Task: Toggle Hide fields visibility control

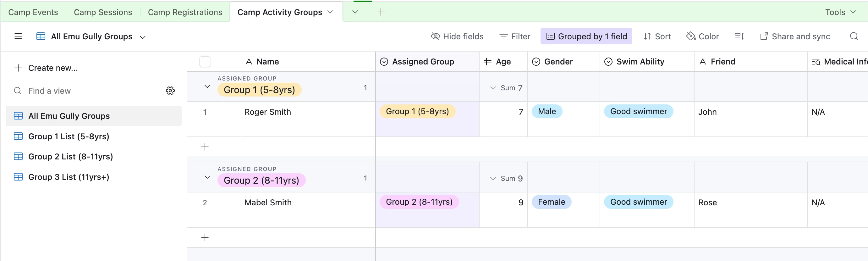Action: click(457, 36)
